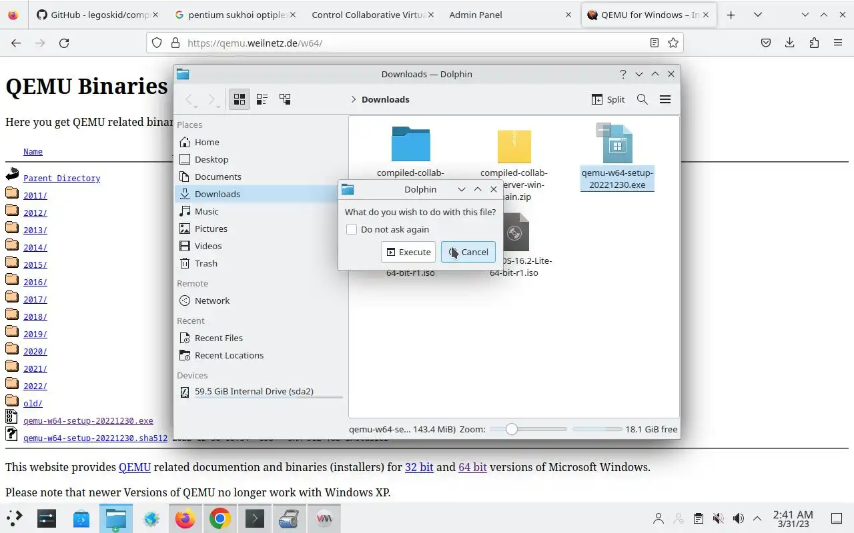Go back in Dolphin navigation
The width and height of the screenshot is (854, 533).
coord(190,99)
